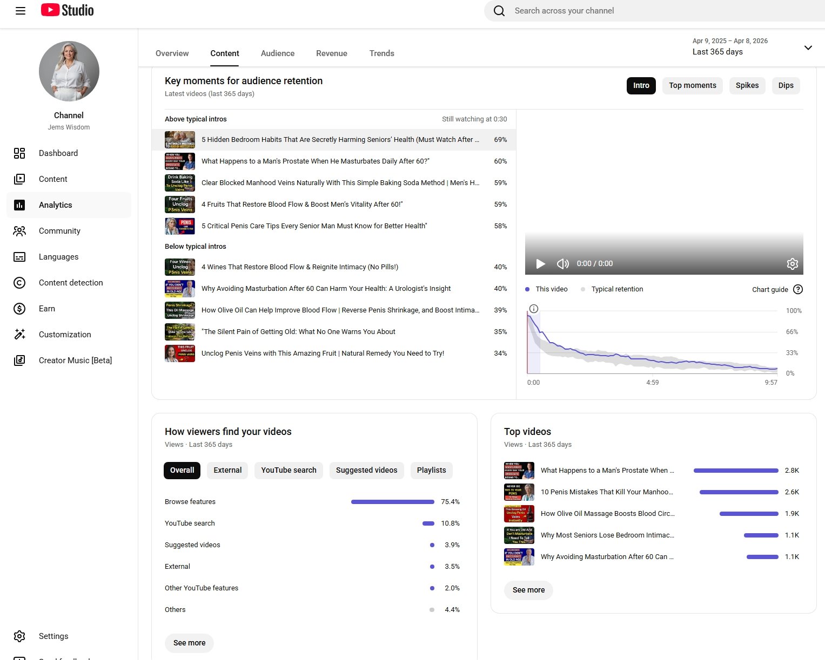Open Dashboard from the sidebar
Screen dimensions: 825x660
click(x=58, y=153)
